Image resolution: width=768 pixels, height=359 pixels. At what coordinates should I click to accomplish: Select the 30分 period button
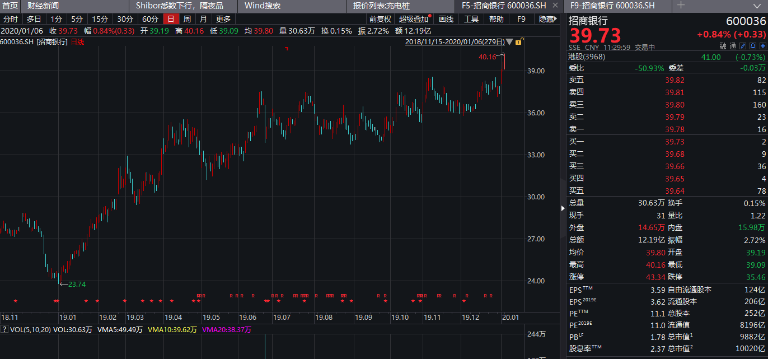tap(125, 19)
